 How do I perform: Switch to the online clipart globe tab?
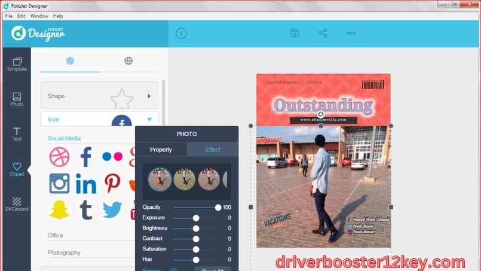pyautogui.click(x=128, y=61)
